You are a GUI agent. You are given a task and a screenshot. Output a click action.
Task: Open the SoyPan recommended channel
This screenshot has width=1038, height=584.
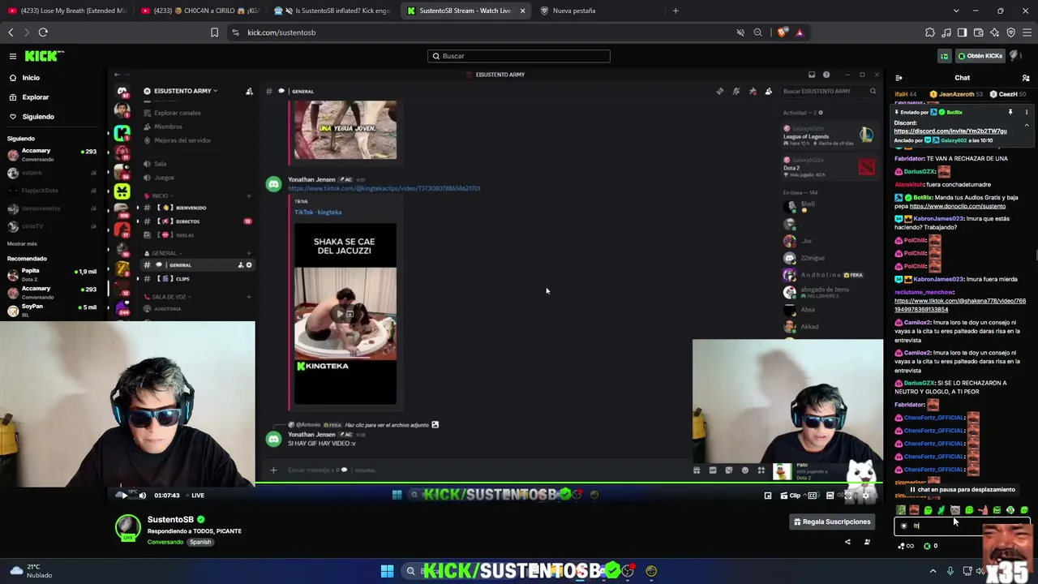tap(52, 310)
